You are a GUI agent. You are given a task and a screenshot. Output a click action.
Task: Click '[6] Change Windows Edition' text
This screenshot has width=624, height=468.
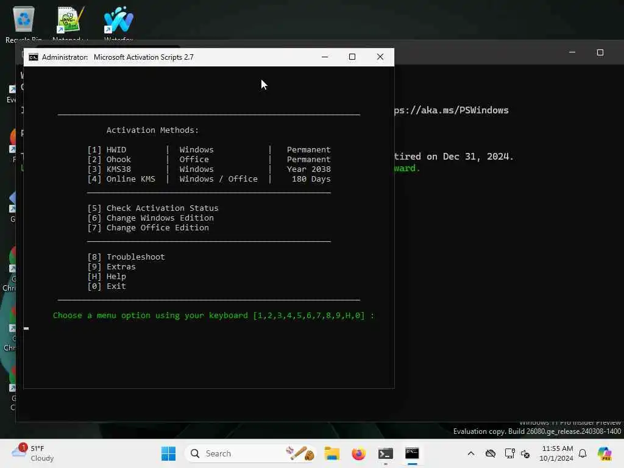pyautogui.click(x=151, y=218)
